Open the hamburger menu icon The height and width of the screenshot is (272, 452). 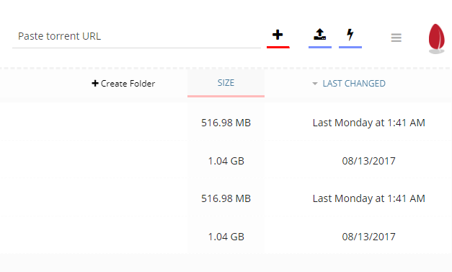pyautogui.click(x=396, y=38)
